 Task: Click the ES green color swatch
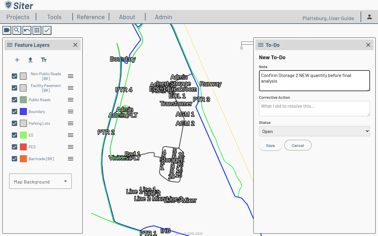23,135
